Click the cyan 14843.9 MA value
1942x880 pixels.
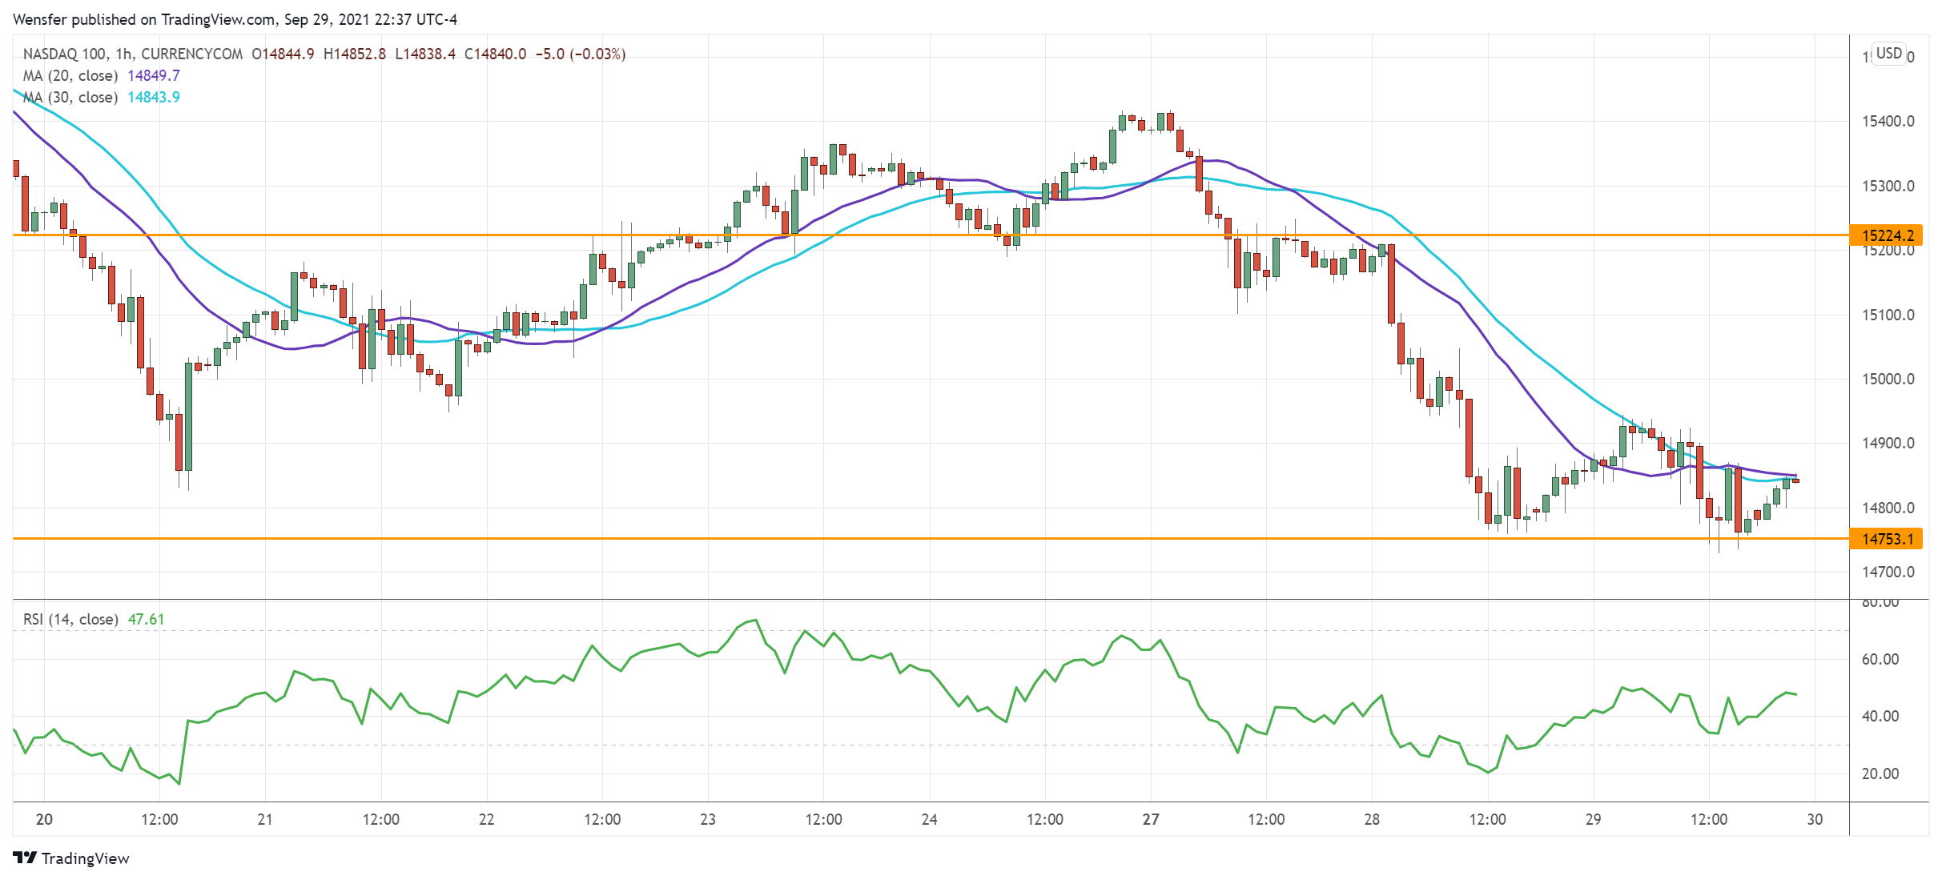coord(154,97)
